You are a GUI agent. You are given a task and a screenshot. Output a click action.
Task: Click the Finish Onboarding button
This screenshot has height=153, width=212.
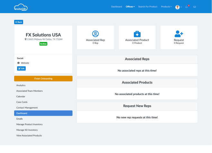43,79
